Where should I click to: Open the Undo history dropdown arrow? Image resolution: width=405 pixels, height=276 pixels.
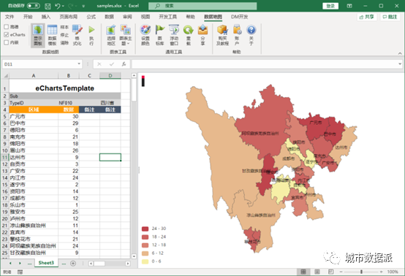click(63, 6)
